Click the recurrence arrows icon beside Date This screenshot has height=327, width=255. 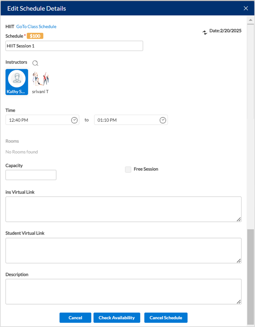205,32
